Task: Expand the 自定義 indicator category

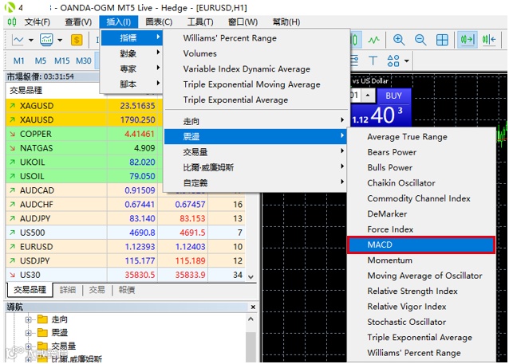Action: [256, 183]
